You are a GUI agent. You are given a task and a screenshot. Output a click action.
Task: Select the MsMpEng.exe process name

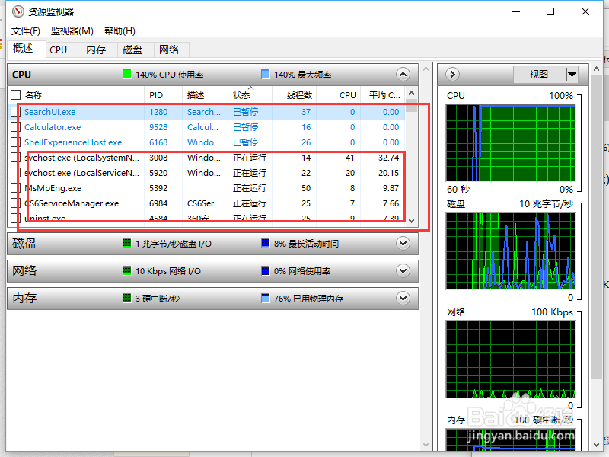53,188
